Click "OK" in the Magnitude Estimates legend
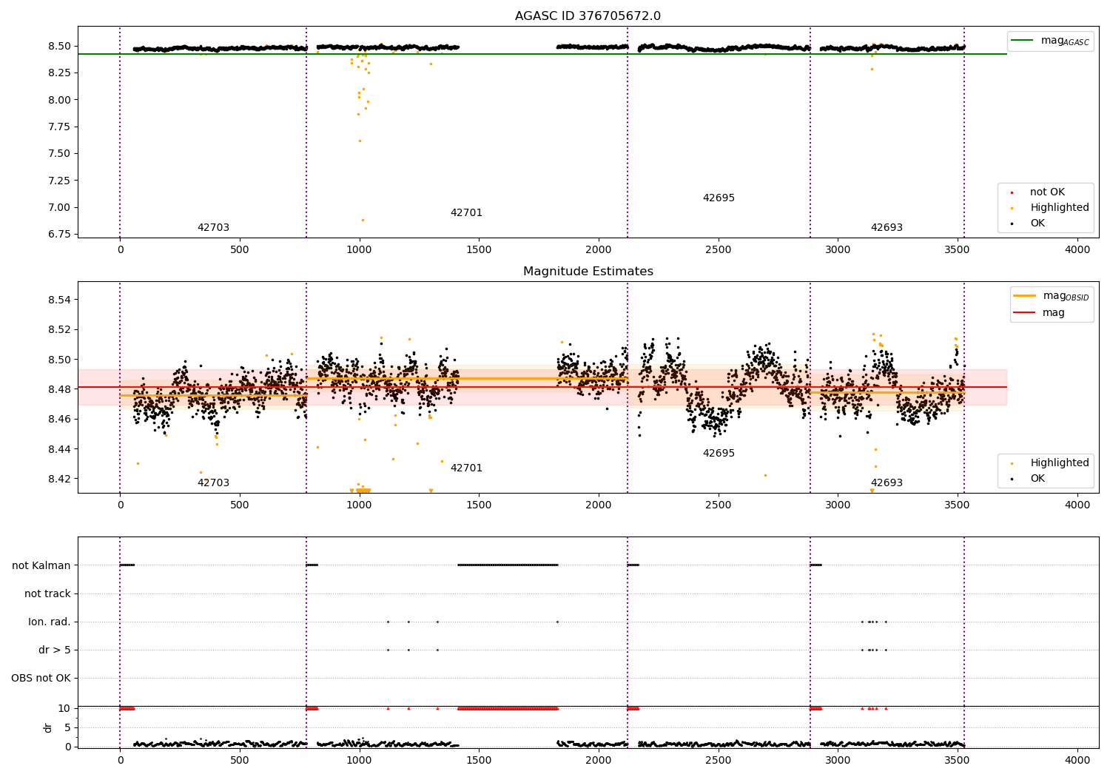 click(1037, 479)
